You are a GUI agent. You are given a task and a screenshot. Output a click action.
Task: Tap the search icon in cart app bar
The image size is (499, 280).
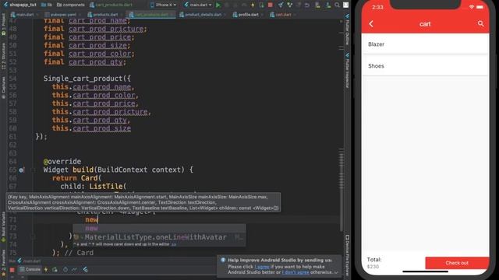(x=480, y=24)
